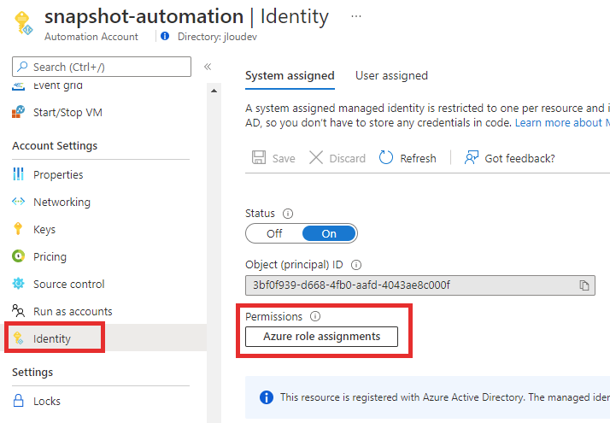Switch to the User assigned tab

[x=392, y=75]
